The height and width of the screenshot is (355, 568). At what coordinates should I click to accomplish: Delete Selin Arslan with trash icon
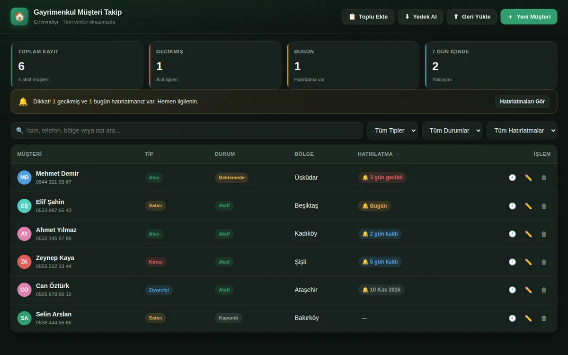click(544, 318)
